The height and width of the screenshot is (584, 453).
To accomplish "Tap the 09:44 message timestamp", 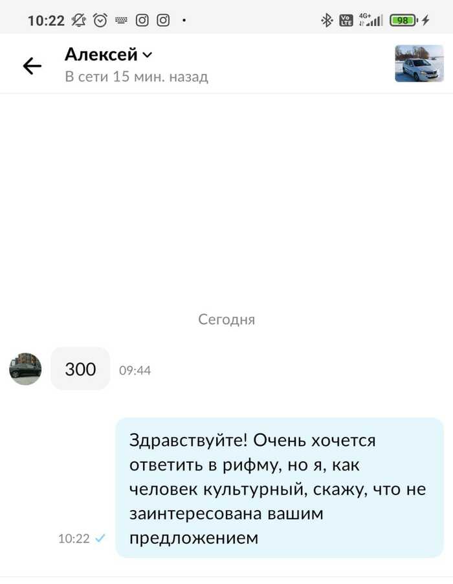I will click(135, 370).
